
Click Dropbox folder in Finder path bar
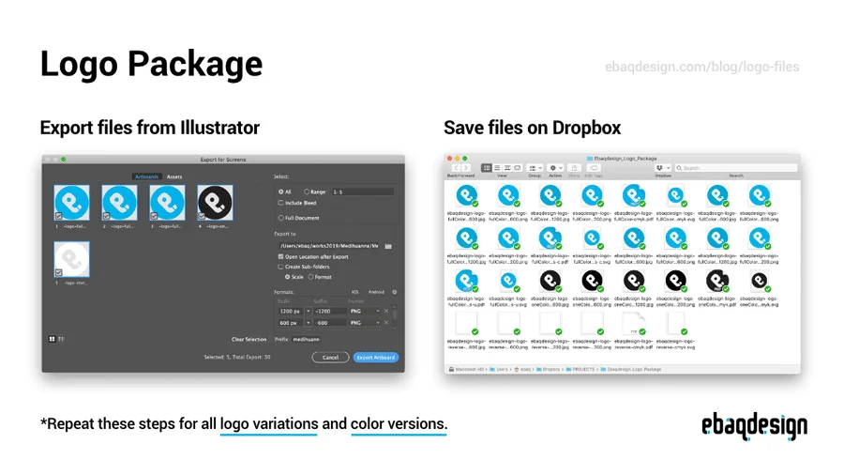click(x=548, y=370)
